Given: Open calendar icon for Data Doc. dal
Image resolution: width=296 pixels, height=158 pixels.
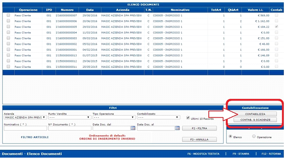Looking at the screenshot, I should 133,128.
